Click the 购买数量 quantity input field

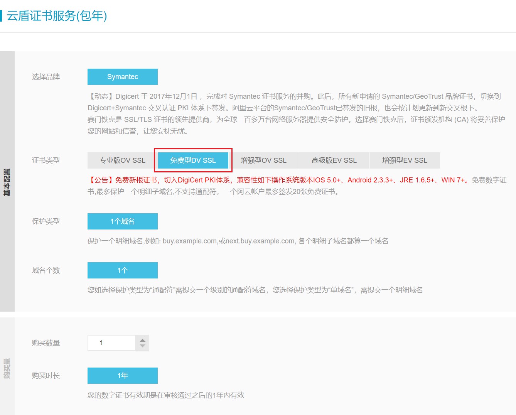click(x=111, y=343)
